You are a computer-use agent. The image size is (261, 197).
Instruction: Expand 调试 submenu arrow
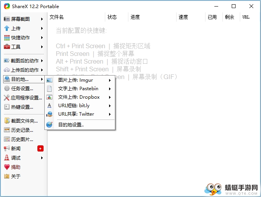42,158
